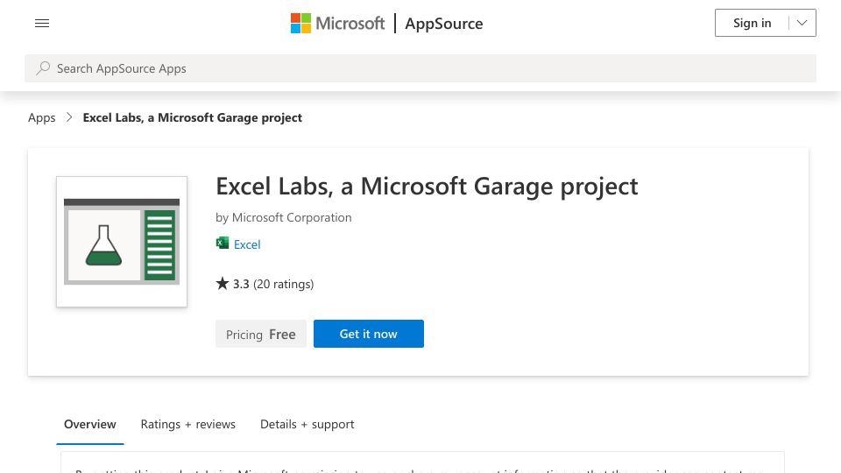Screen dimensions: 841x473
Task: Click the Excel Labs flask app thumbnail
Action: pyautogui.click(x=122, y=242)
